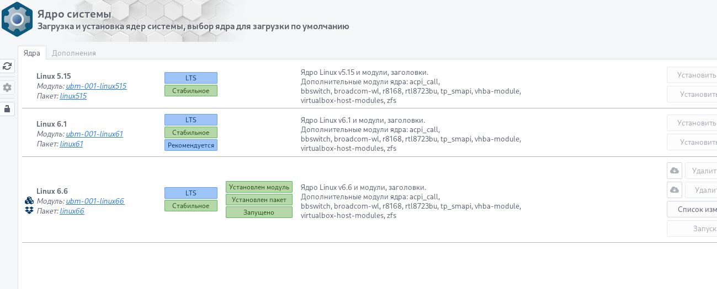Click the Рекомендуется badge on Linux 6.1
717x289 pixels.
191,145
